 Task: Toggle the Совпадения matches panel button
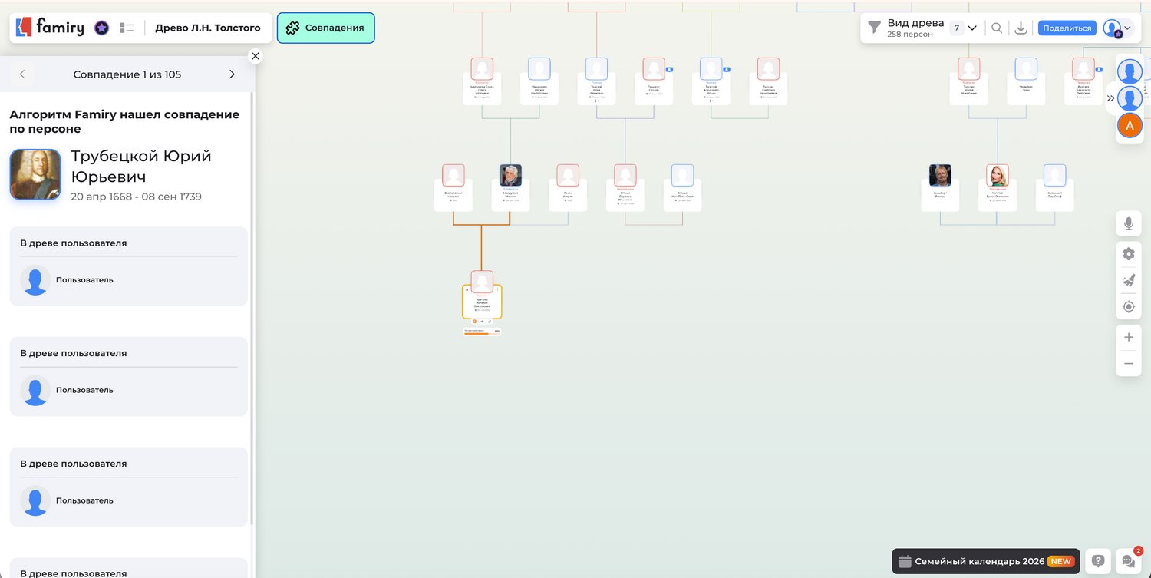click(325, 28)
